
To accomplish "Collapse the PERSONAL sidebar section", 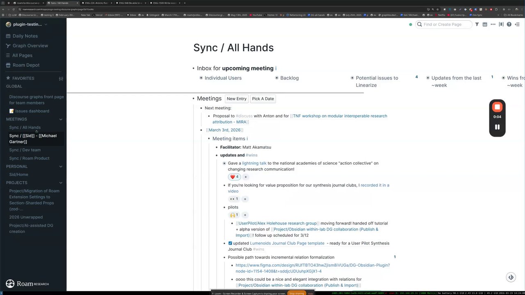I will 61,166.
